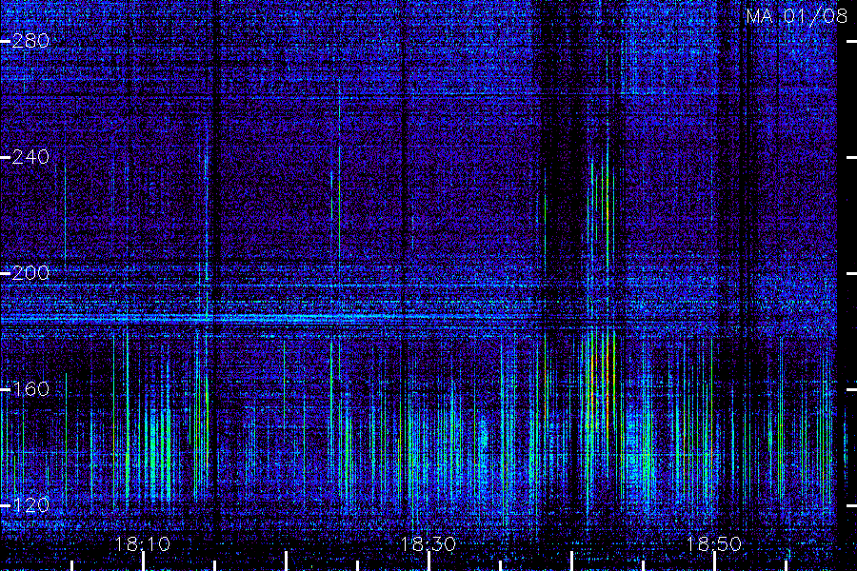
Task: Click the 120 frequency axis label
Action: point(30,505)
